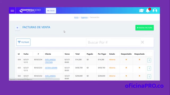Click the CREAR button

[51, 11]
